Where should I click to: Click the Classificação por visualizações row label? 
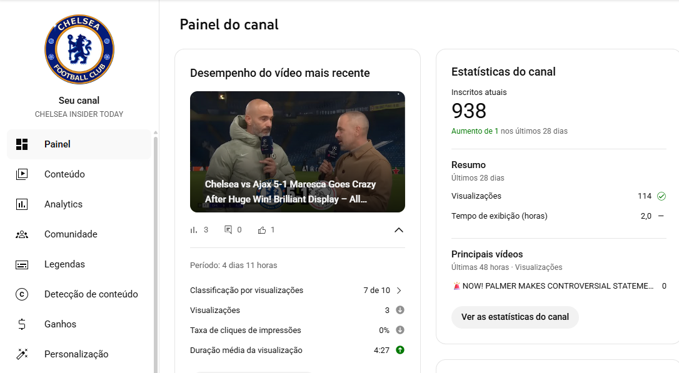(x=246, y=291)
